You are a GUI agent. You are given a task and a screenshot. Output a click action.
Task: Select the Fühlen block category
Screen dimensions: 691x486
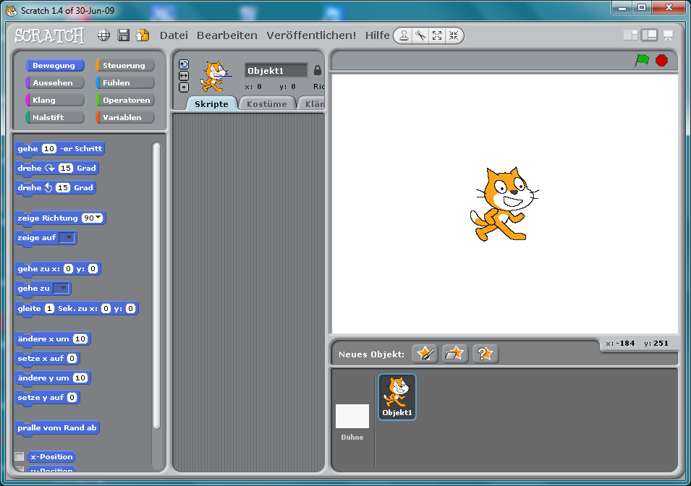(x=125, y=82)
